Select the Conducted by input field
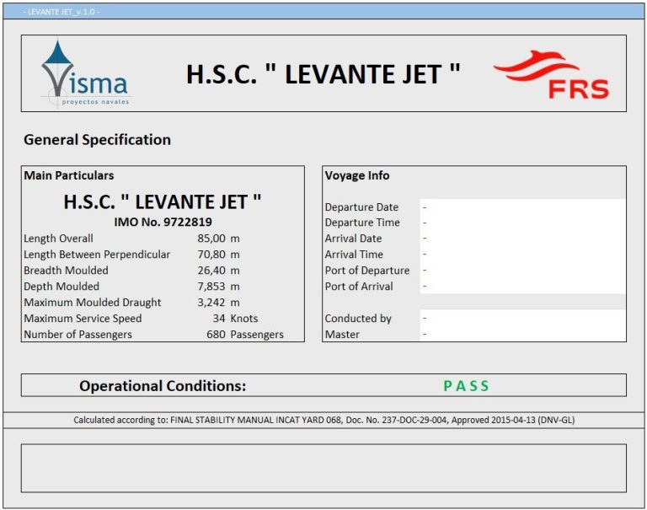647x510 pixels. 522,318
